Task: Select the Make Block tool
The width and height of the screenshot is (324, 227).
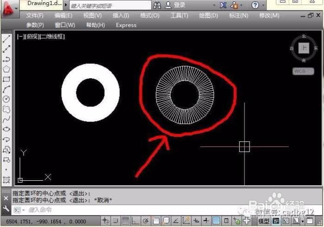Action: 6,160
